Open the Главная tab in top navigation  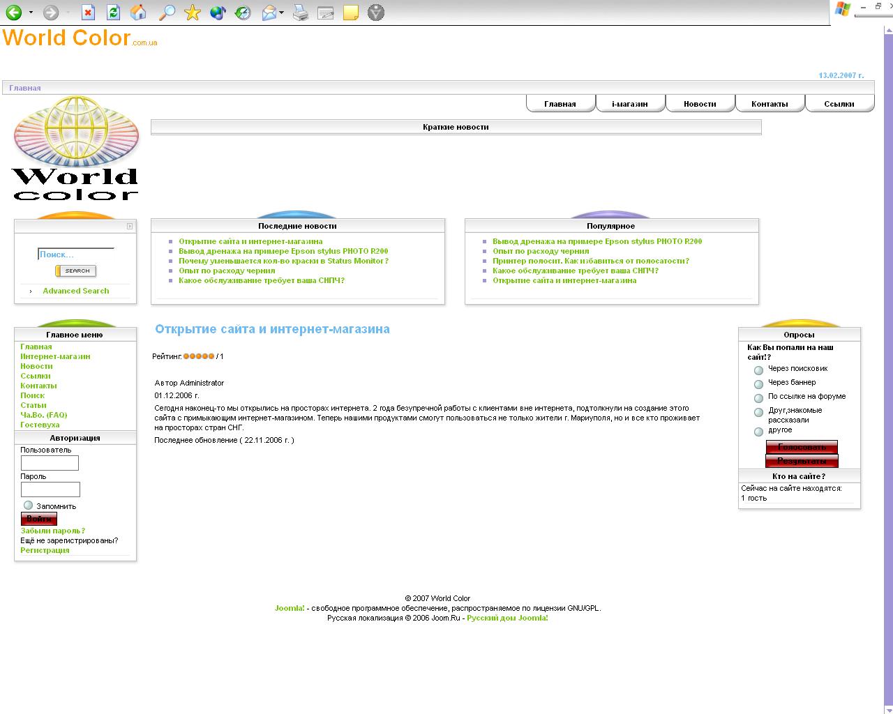click(x=560, y=103)
